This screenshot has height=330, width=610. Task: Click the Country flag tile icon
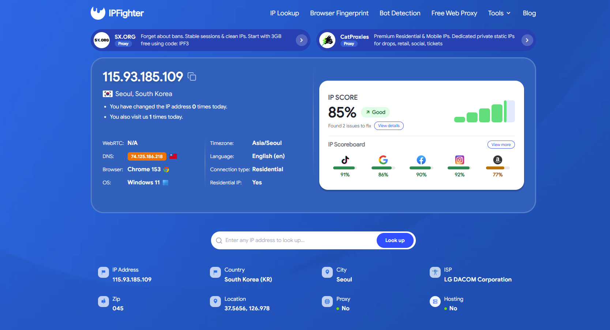pos(215,272)
